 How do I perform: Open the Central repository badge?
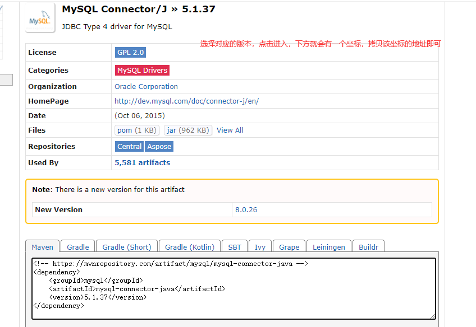(x=129, y=147)
